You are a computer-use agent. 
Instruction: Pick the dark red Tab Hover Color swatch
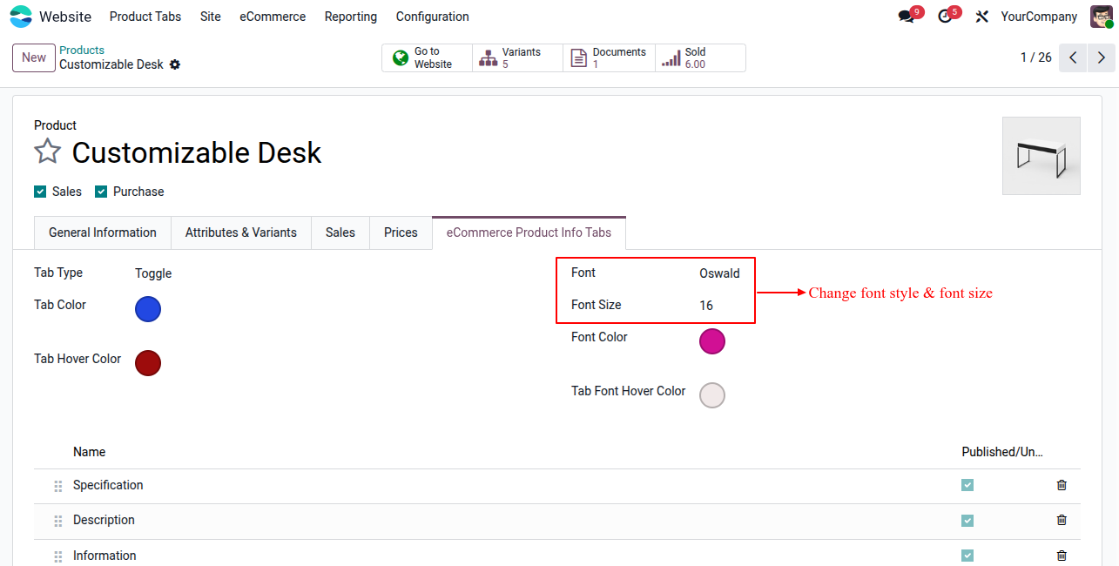148,363
